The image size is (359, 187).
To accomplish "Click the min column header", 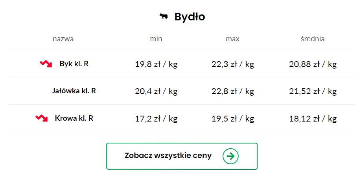I will point(156,38).
